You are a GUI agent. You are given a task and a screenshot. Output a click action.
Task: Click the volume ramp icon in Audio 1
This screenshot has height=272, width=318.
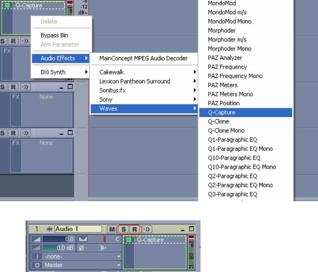point(37,239)
